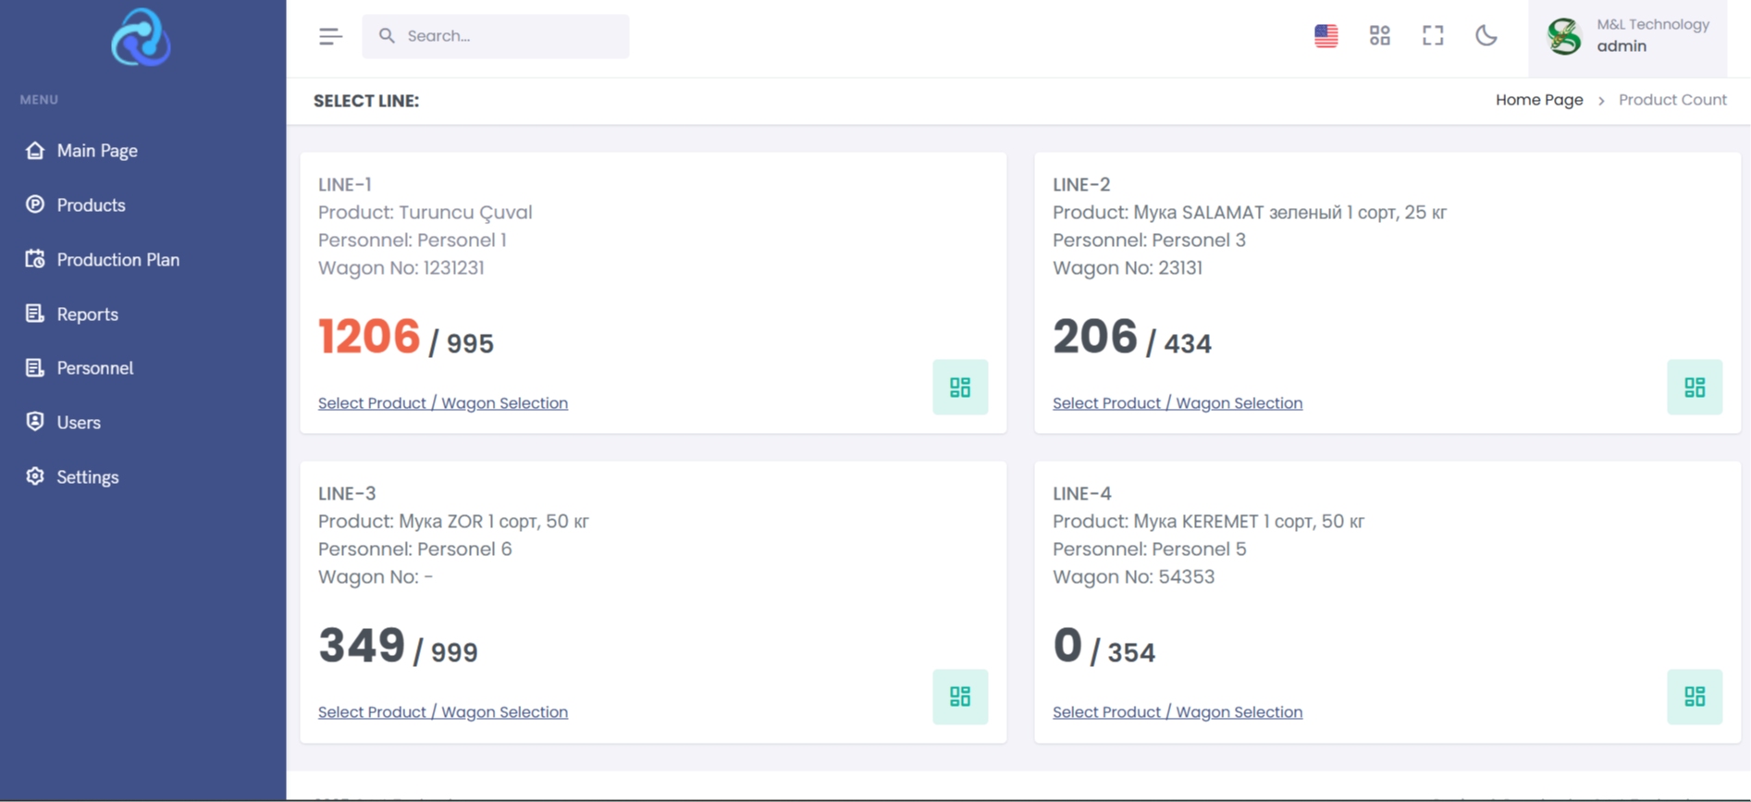This screenshot has width=1751, height=802.
Task: Click the grid icon on LINE-1 card
Action: coord(959,387)
